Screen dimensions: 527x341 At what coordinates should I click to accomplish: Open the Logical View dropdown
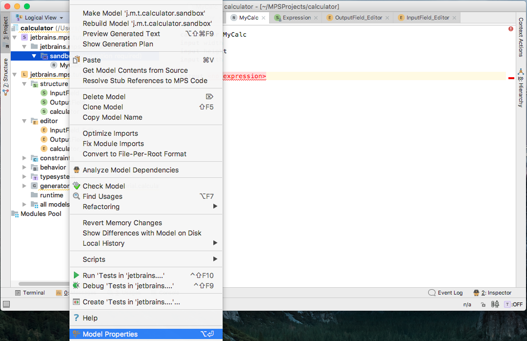coord(40,18)
